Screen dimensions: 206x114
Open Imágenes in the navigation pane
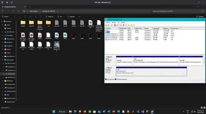[8, 46]
